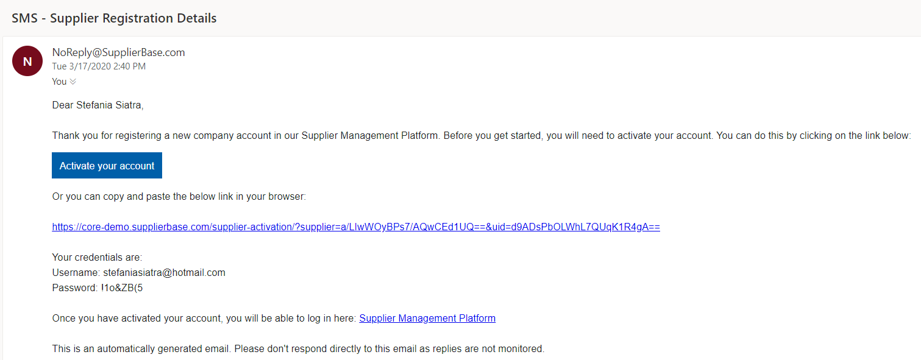Click the sender avatar with letter N
This screenshot has height=360, width=921.
(27, 61)
